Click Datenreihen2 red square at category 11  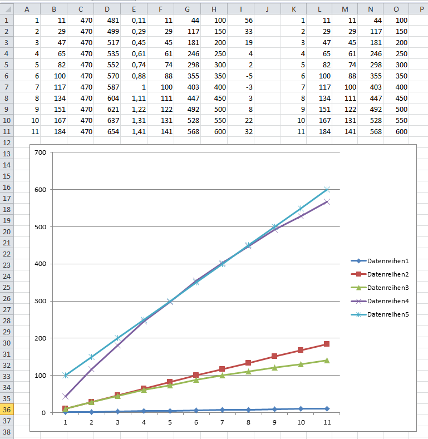coord(327,344)
